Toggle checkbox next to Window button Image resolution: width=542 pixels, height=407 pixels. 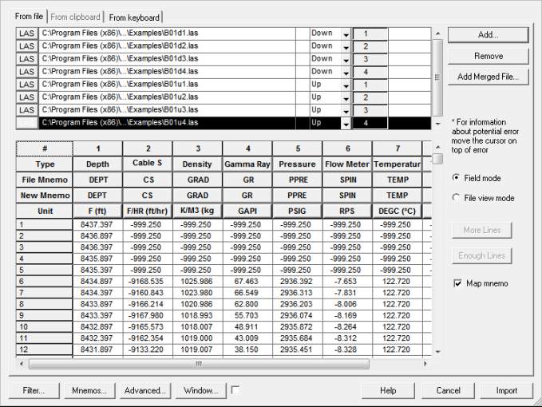235,390
